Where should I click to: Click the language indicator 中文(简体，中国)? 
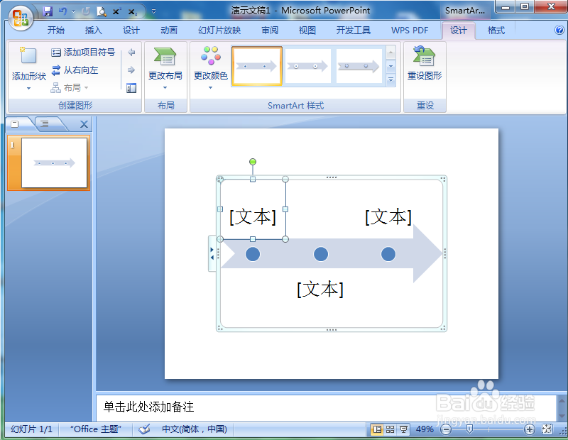pyautogui.click(x=195, y=429)
